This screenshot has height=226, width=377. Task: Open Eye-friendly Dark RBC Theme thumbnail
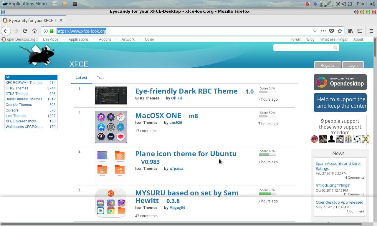[x=111, y=95]
